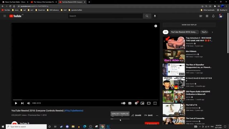Click the browser address bar
This screenshot has width=229, height=129.
[108, 6]
